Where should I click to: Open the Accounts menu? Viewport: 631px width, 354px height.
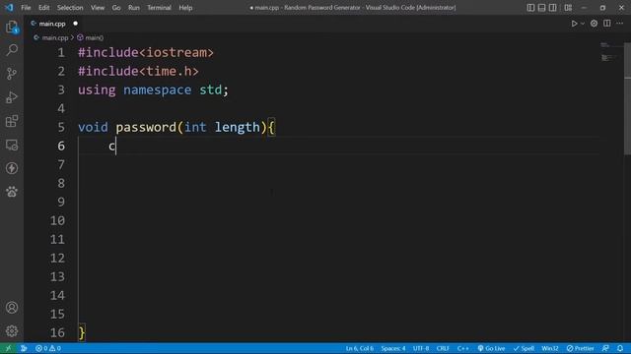click(x=12, y=308)
